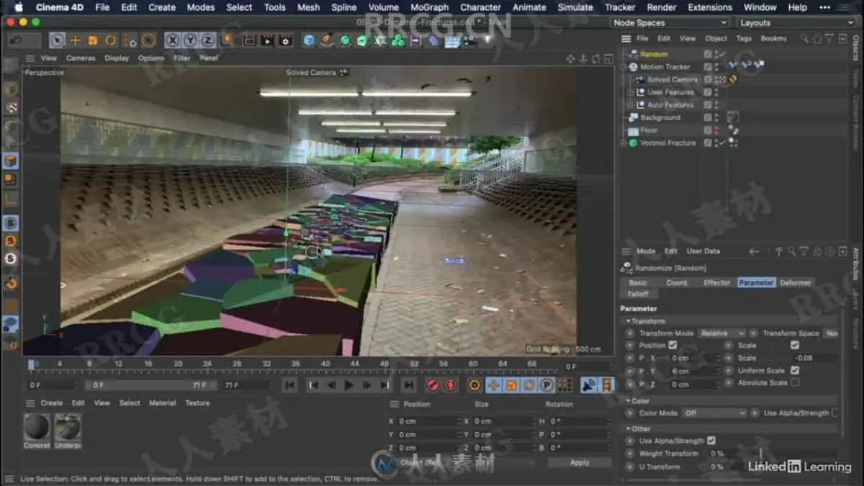The height and width of the screenshot is (486, 864).
Task: Click the Light bulb icon in toolbar
Action: [487, 40]
